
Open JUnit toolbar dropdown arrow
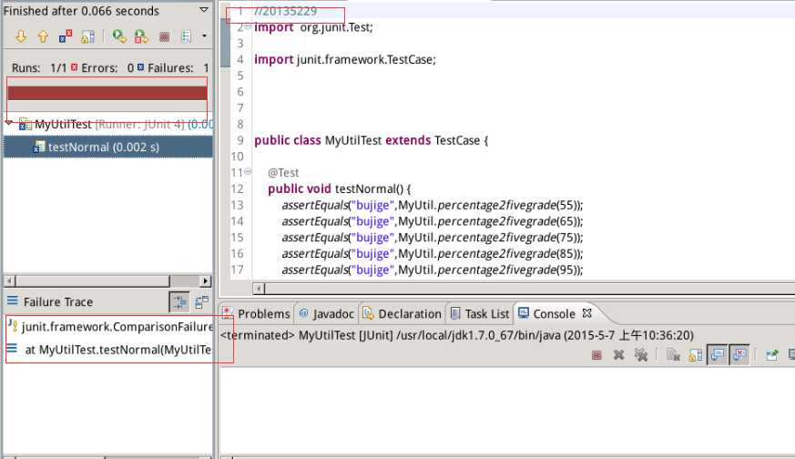[x=204, y=36]
